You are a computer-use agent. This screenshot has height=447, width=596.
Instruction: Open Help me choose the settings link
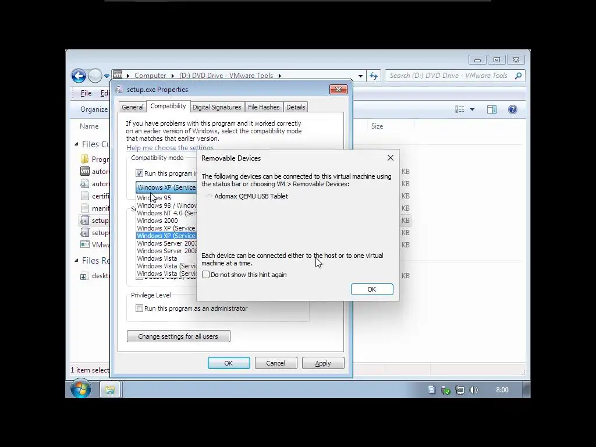click(x=170, y=147)
